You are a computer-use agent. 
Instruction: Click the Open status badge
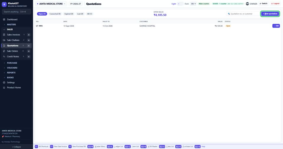(x=228, y=26)
